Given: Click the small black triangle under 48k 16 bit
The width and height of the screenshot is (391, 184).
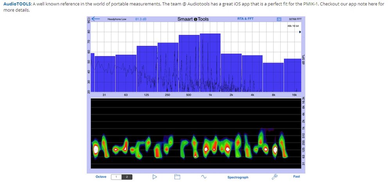Looking at the screenshot, I should 300,32.
